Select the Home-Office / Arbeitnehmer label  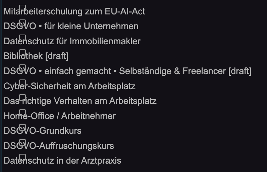click(60, 116)
